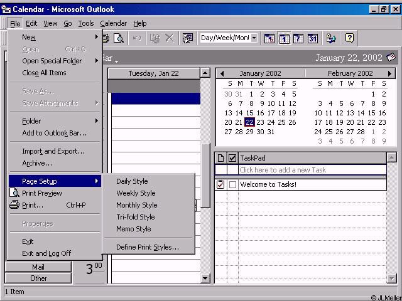
Task: Switch to Day view icon
Action: (284, 38)
